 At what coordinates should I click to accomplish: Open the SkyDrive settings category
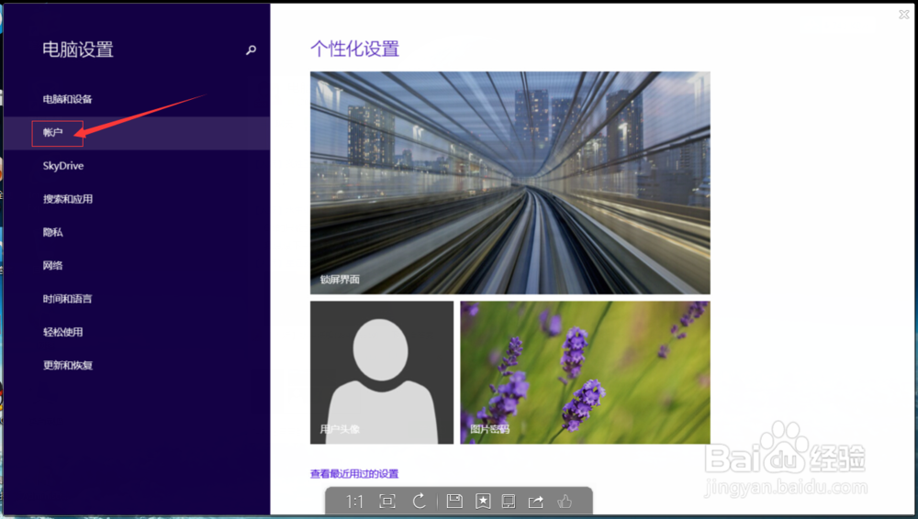pyautogui.click(x=63, y=166)
